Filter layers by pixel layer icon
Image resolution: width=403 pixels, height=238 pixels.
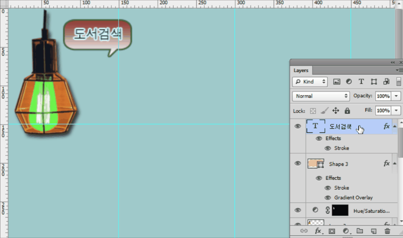[x=337, y=82]
